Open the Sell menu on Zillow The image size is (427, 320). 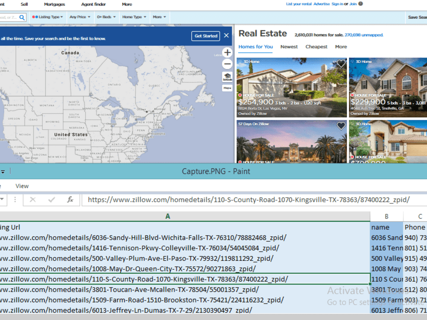pyautogui.click(x=24, y=4)
